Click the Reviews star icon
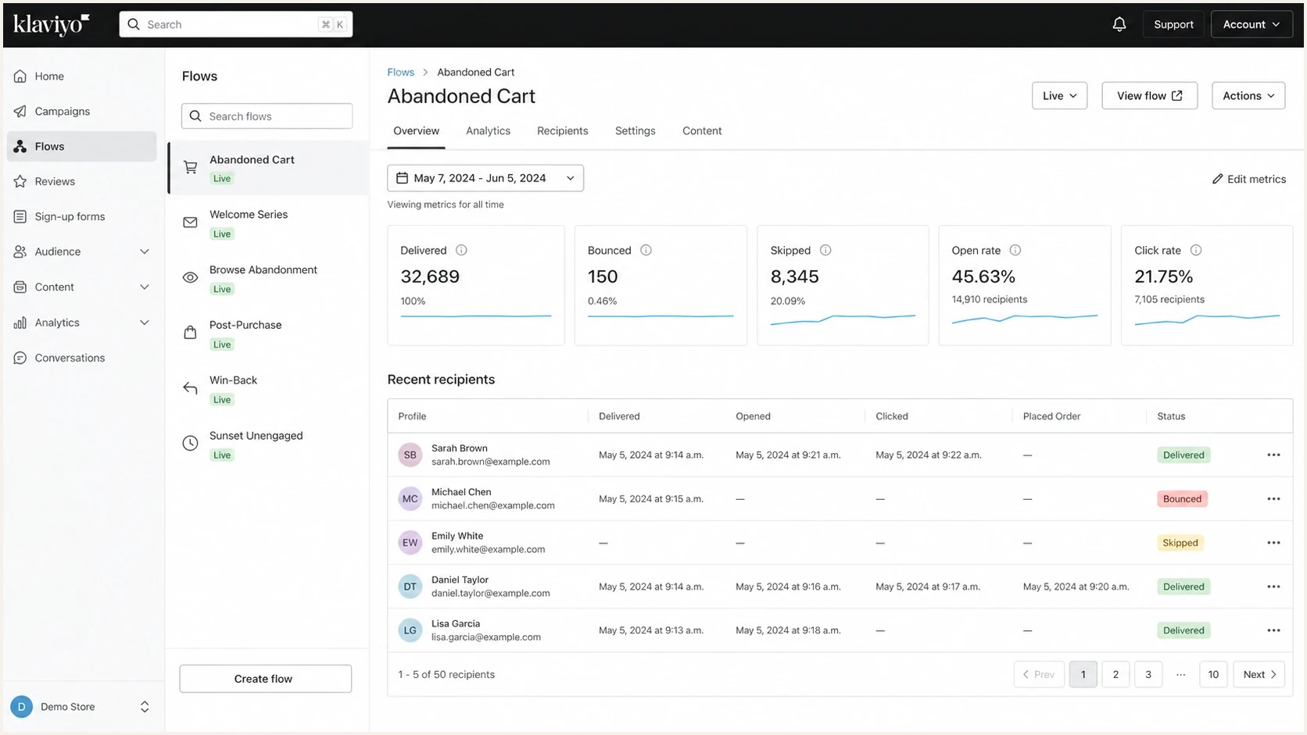Image resolution: width=1307 pixels, height=735 pixels. pyautogui.click(x=20, y=181)
